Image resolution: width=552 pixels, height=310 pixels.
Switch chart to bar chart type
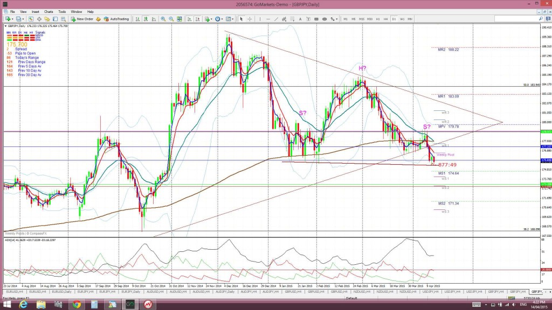[137, 19]
